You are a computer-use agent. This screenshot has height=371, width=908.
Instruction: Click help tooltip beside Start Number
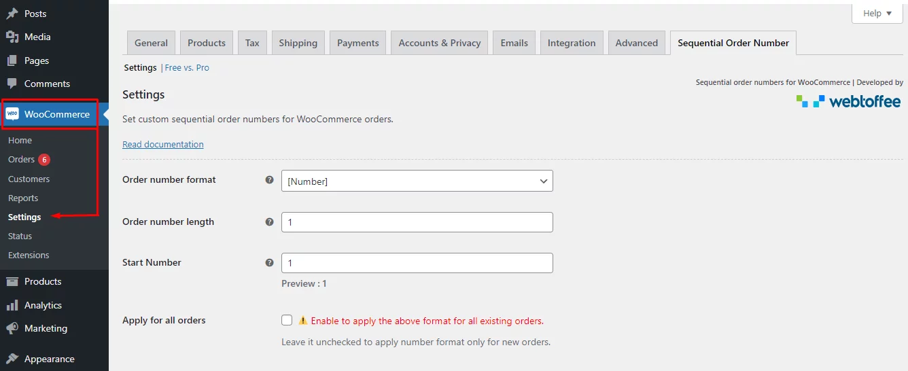[270, 263]
